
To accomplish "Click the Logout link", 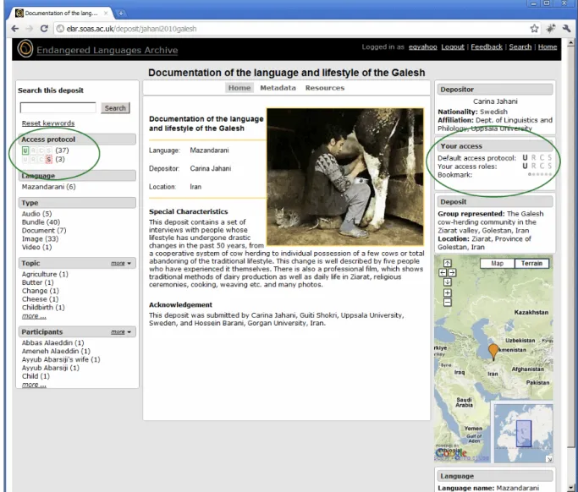I will (453, 46).
